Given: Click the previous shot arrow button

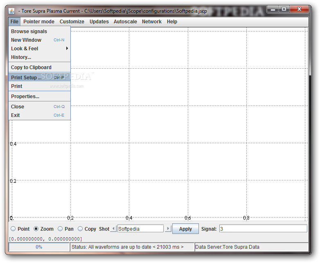Looking at the screenshot, I should coord(113,229).
